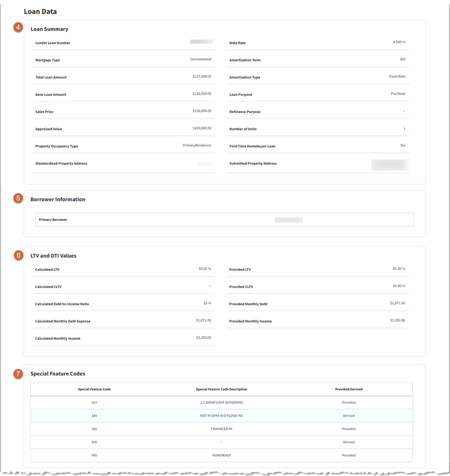
Task: Click the Provided/Derived column header
Action: 349,389
